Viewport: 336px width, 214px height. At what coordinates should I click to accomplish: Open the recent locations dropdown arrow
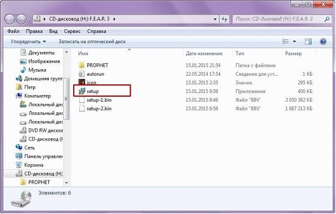click(29, 19)
